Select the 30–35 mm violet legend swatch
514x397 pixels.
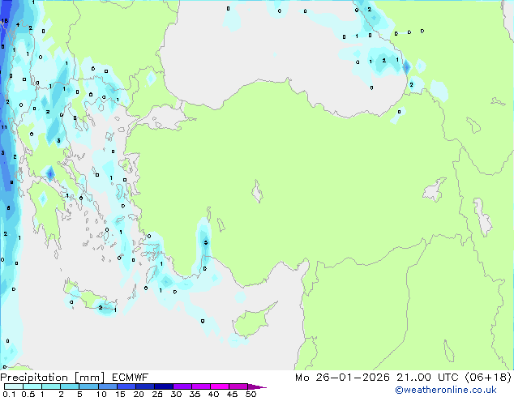click(182, 386)
